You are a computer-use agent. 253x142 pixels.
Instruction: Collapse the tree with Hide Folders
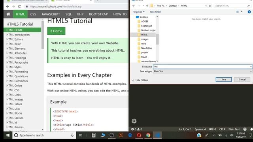(140, 80)
